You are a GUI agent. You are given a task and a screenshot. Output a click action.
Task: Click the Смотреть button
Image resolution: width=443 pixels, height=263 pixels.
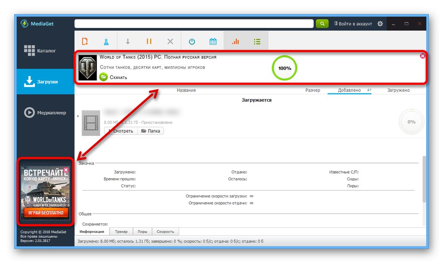tap(121, 131)
